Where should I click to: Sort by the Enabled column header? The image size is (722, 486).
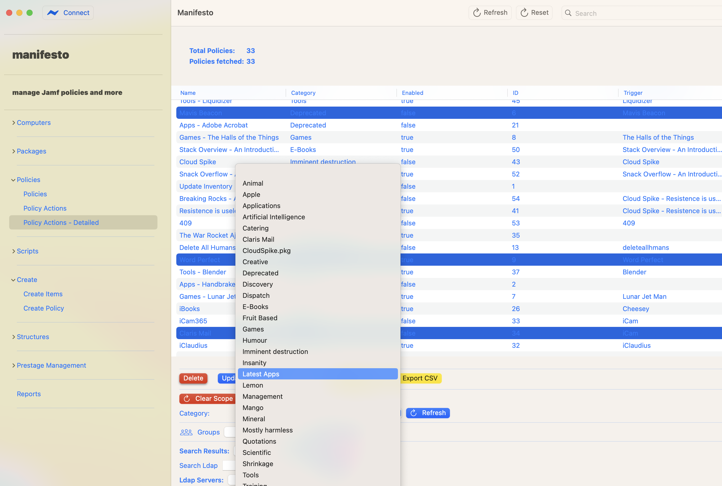point(412,93)
